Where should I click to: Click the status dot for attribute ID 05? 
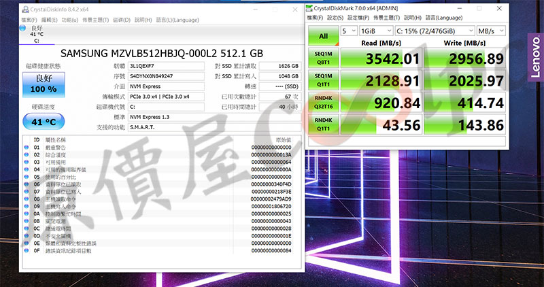(x=27, y=177)
